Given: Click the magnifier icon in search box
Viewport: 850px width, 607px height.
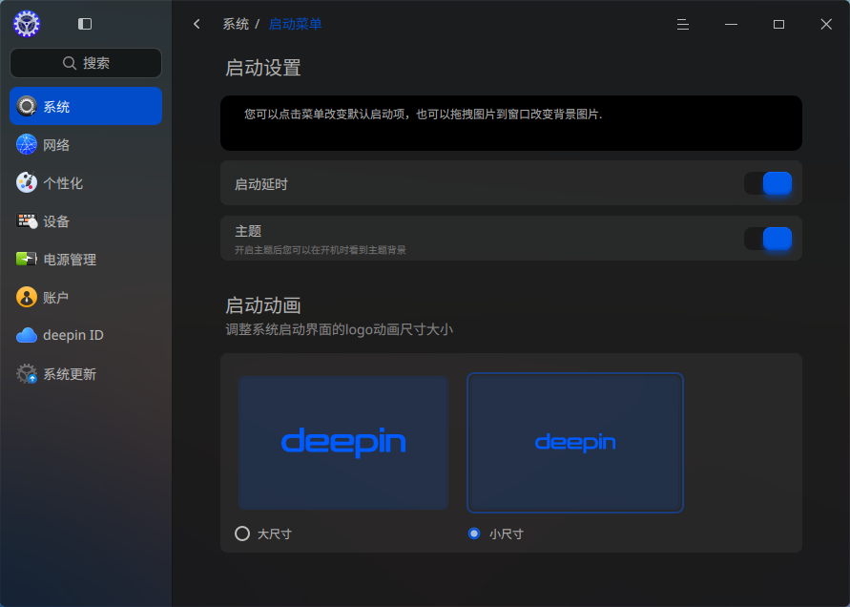Looking at the screenshot, I should (70, 63).
